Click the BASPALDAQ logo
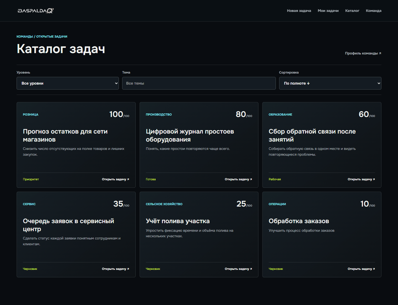The height and width of the screenshot is (305, 398). [36, 11]
